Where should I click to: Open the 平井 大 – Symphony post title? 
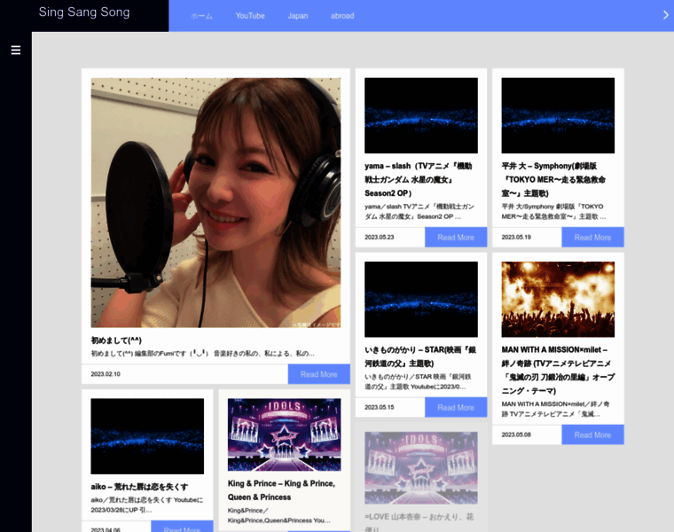click(553, 180)
